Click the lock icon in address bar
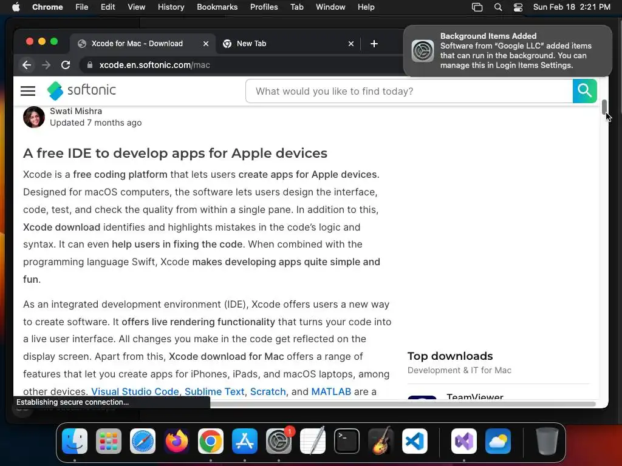Image resolution: width=622 pixels, height=466 pixels. point(90,65)
